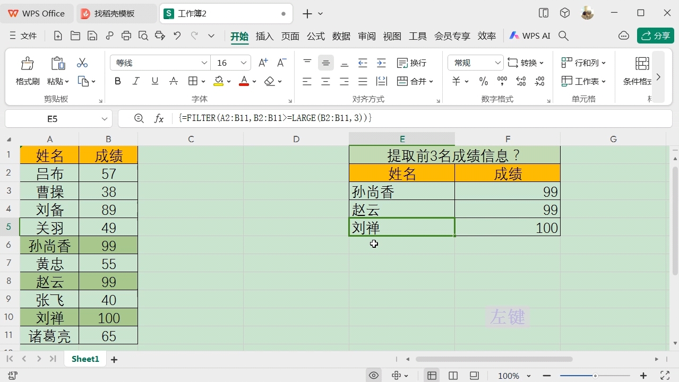Open the font size dropdown
This screenshot has height=382, width=679.
(230, 62)
